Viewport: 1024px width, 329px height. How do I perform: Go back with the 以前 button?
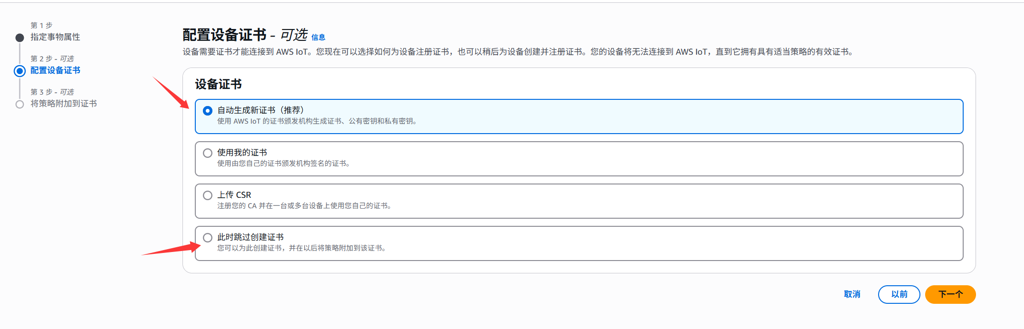[x=899, y=294]
